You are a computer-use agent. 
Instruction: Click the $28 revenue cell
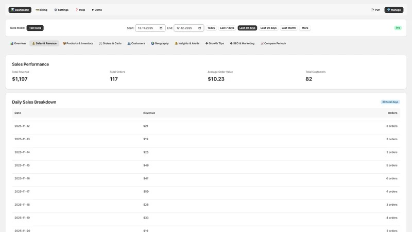coord(146,205)
